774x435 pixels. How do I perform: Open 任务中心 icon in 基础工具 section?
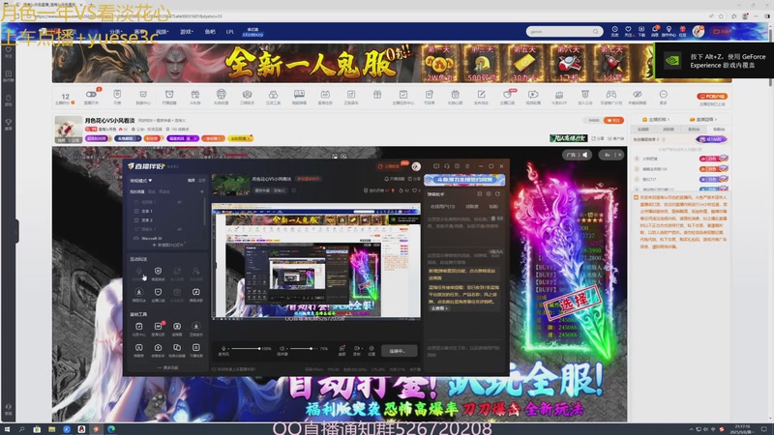[x=138, y=327]
